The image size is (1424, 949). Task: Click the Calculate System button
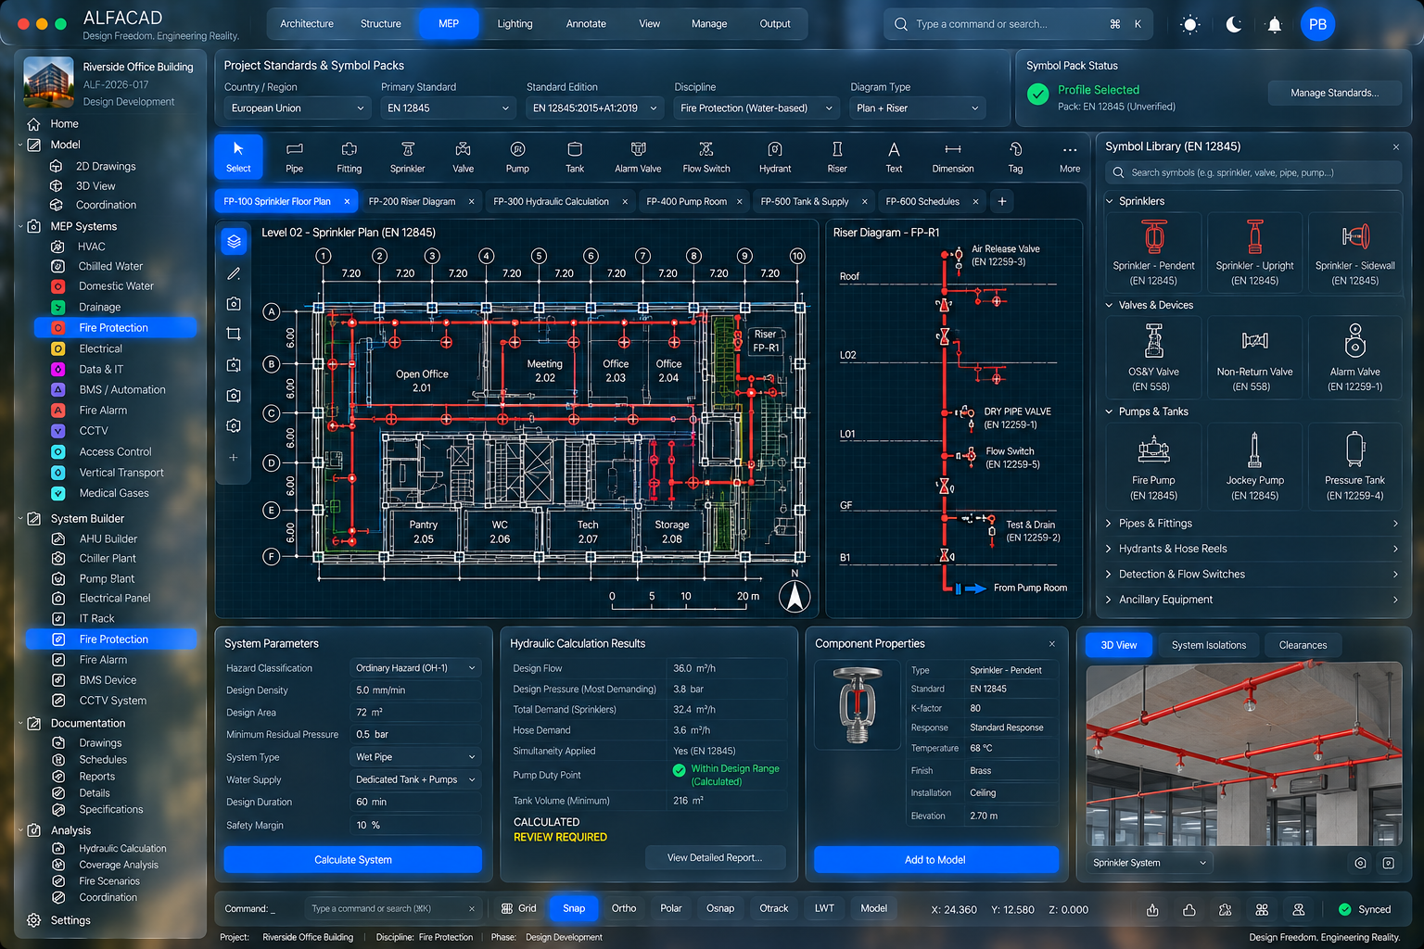[353, 860]
